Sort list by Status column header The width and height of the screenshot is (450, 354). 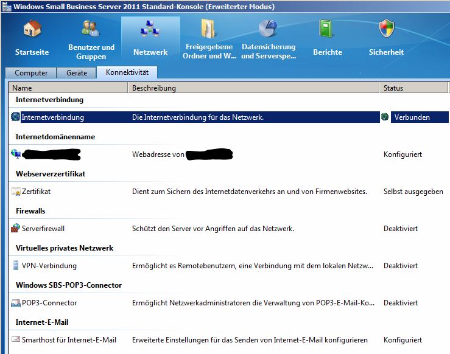click(413, 88)
